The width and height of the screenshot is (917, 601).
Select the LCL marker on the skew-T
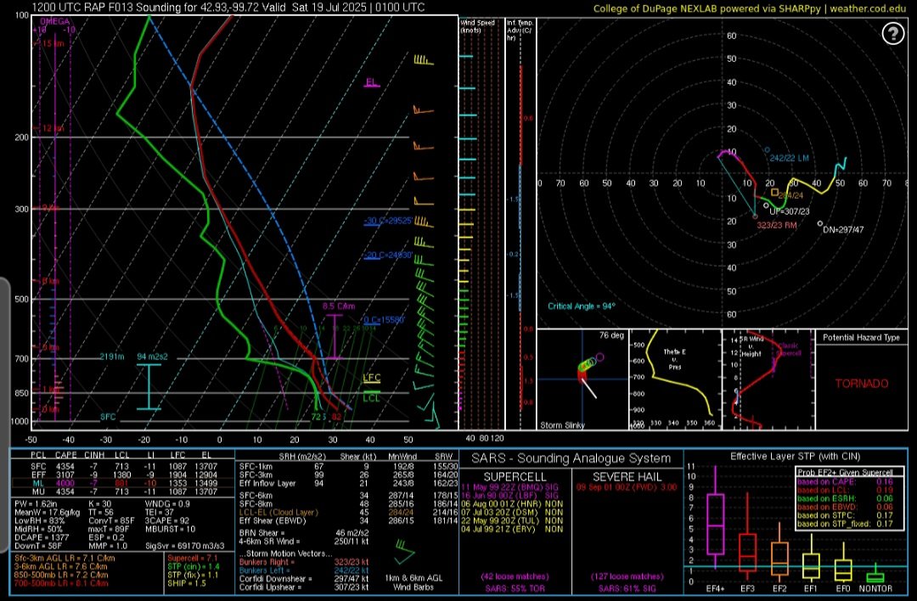pyautogui.click(x=371, y=397)
